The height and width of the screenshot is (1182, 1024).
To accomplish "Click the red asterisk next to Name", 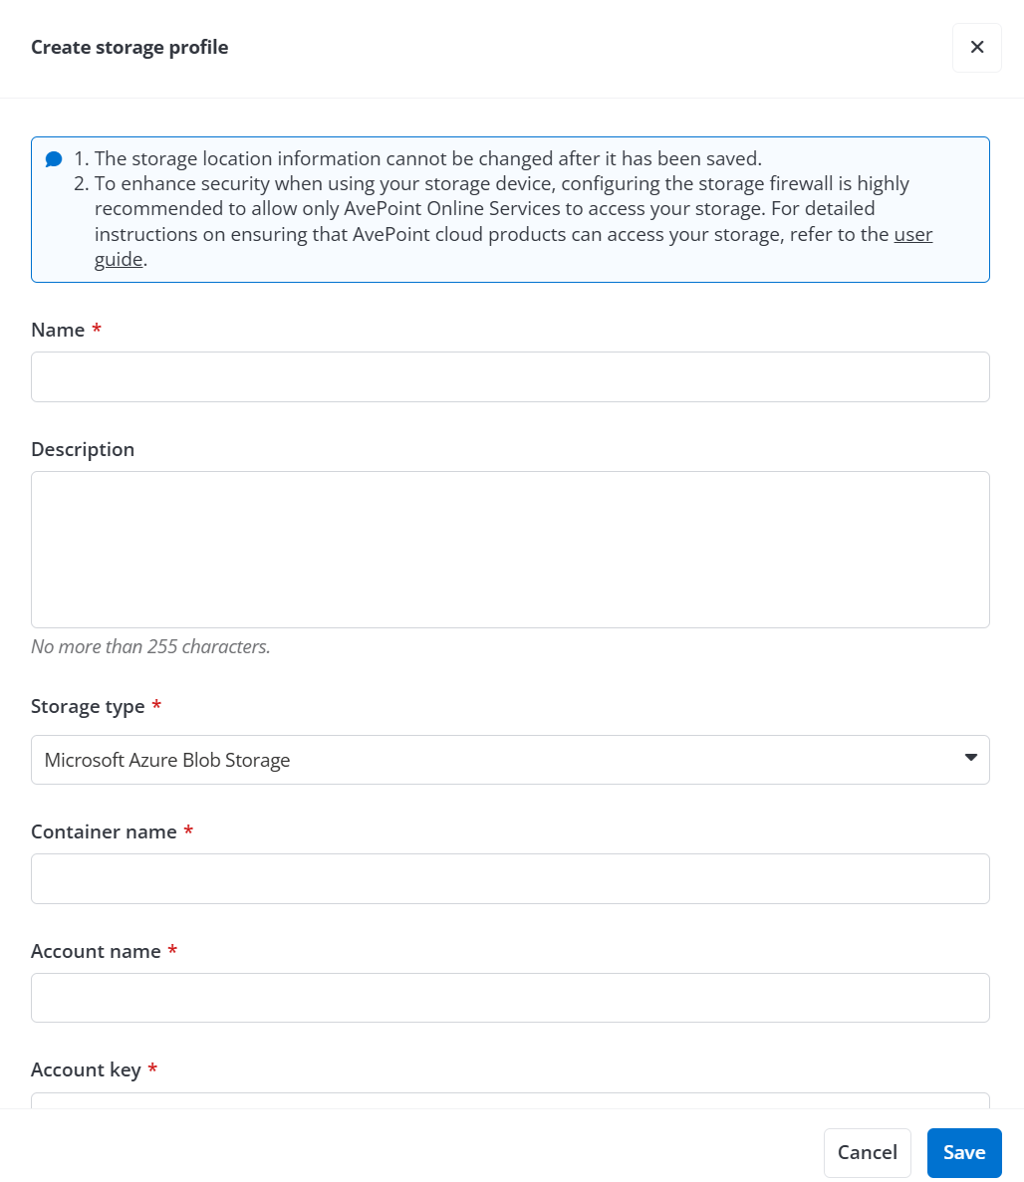I will click(97, 329).
